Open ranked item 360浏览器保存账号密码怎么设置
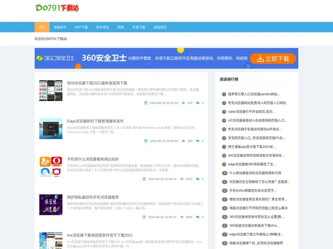 point(257,217)
